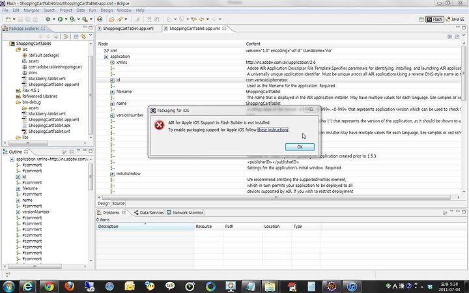
Task: Open the External Tools dropdown arrow
Action: click(91, 19)
